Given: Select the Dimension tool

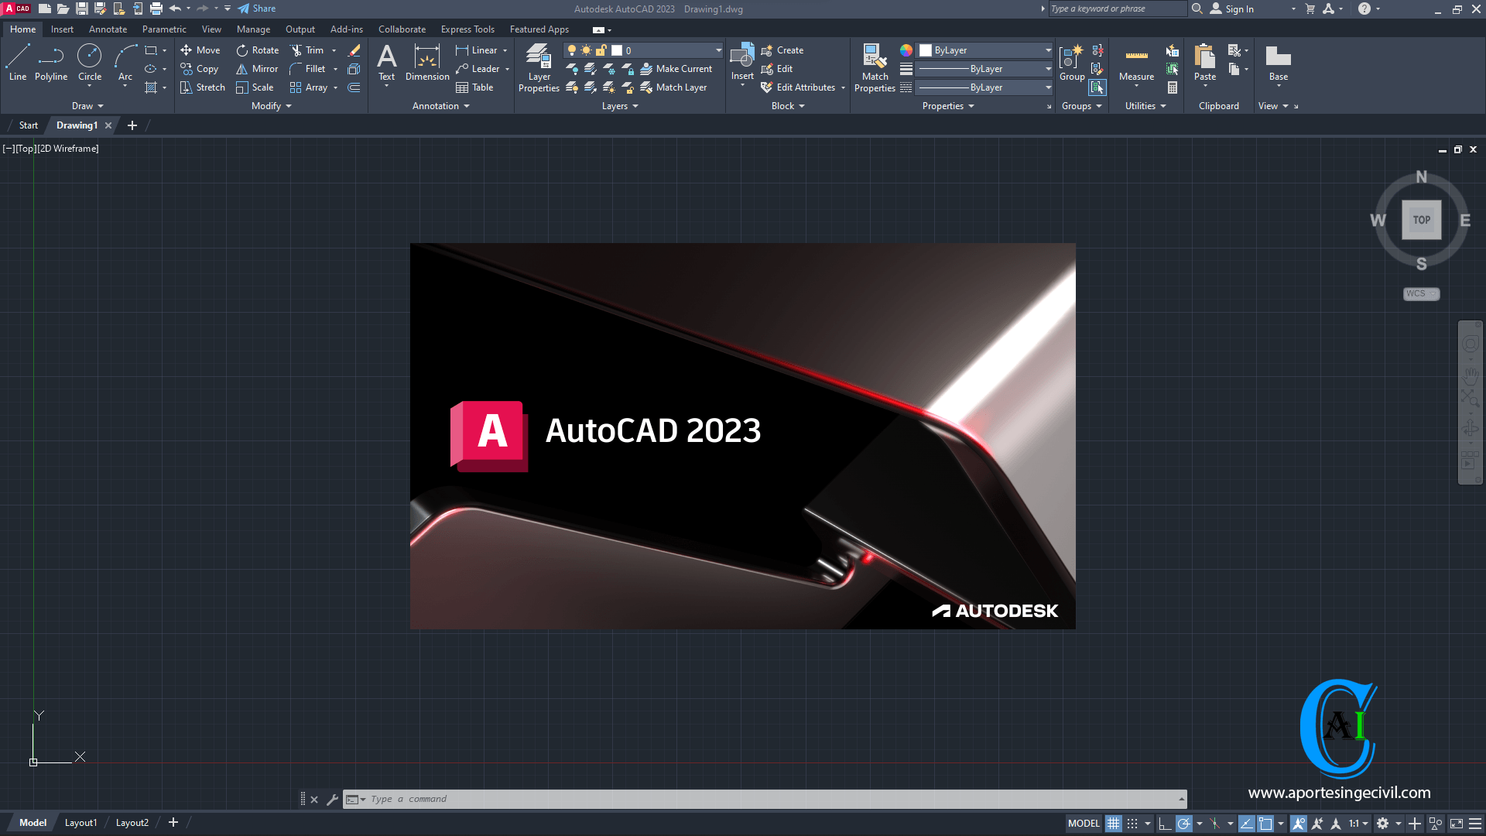Looking at the screenshot, I should [427, 63].
